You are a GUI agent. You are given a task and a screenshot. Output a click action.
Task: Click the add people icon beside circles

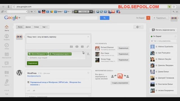[88, 54]
